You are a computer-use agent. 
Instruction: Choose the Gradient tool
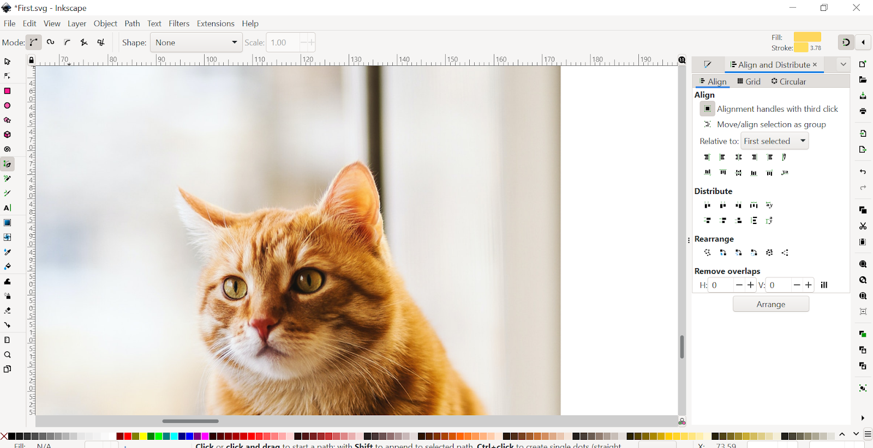(x=8, y=223)
